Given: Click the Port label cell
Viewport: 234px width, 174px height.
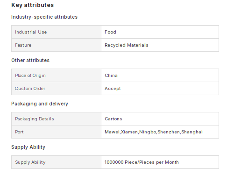Looking at the screenshot, I should 56,132.
